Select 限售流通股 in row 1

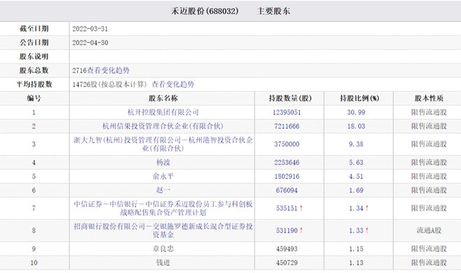[x=429, y=112]
